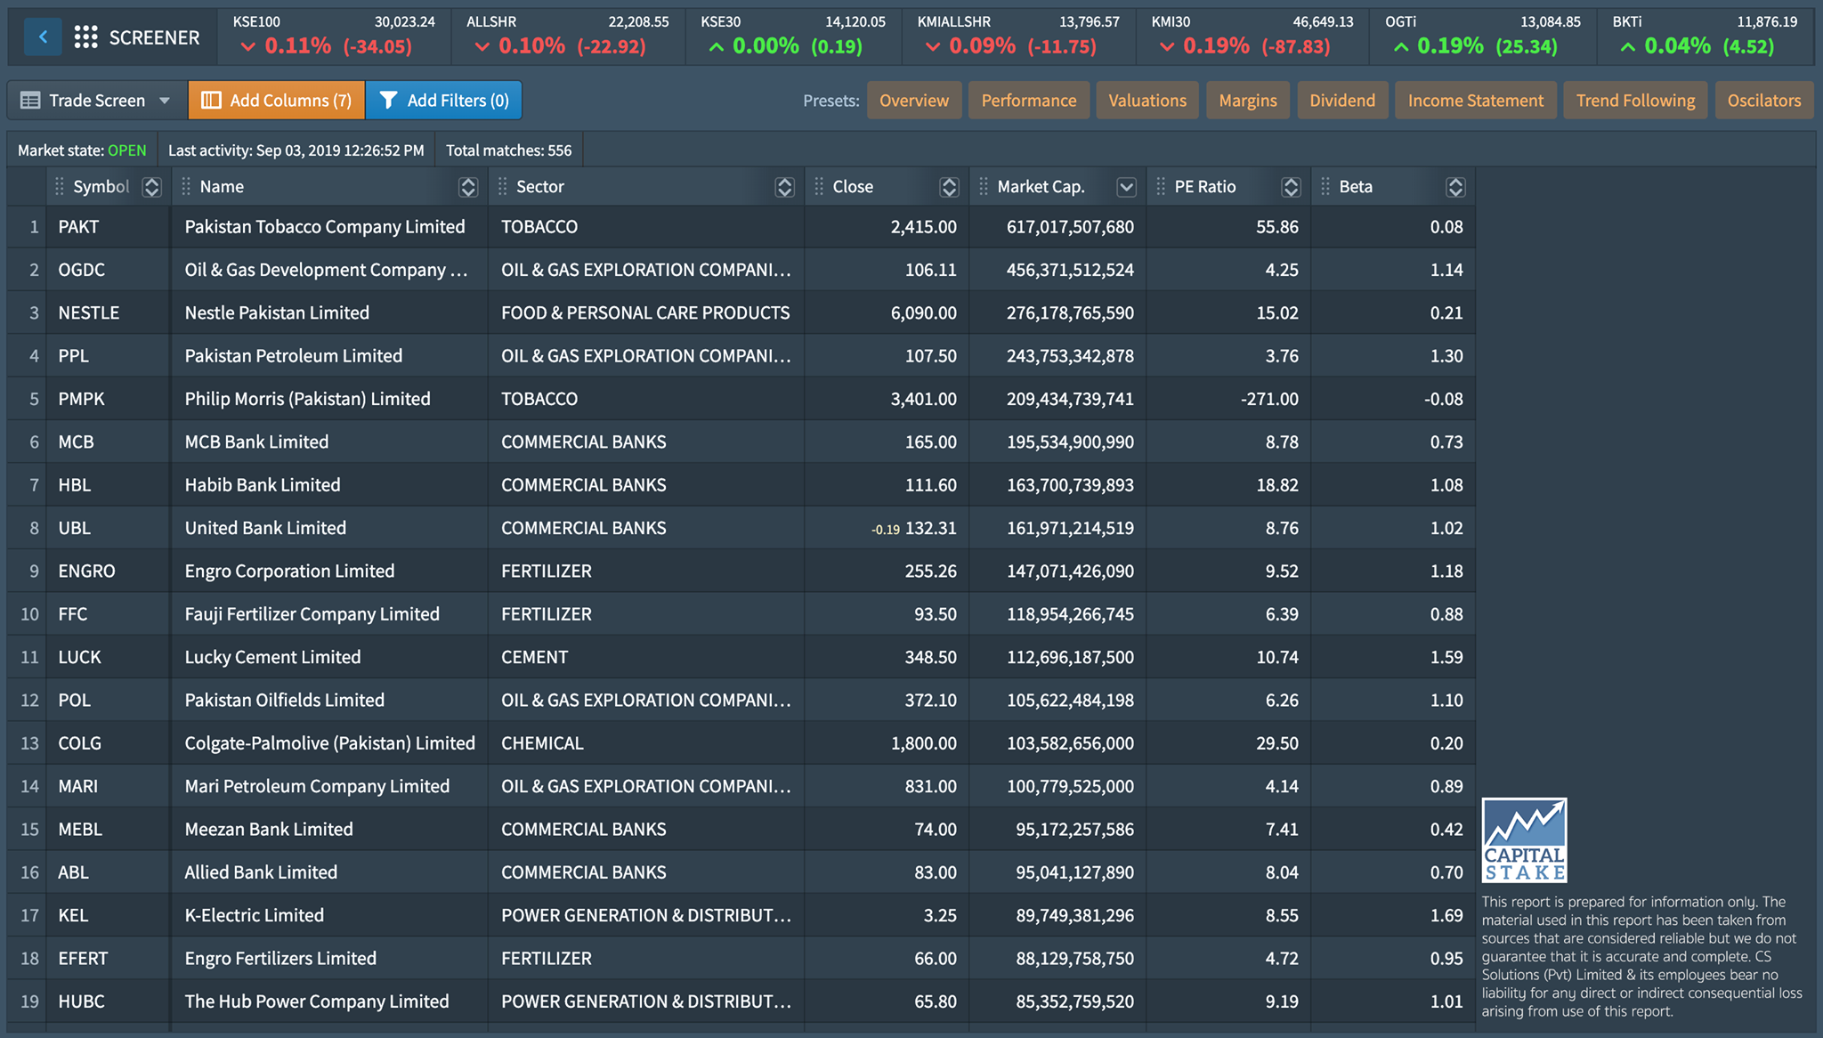Open the Add Filters (0) panel
The height and width of the screenshot is (1038, 1823).
443,101
